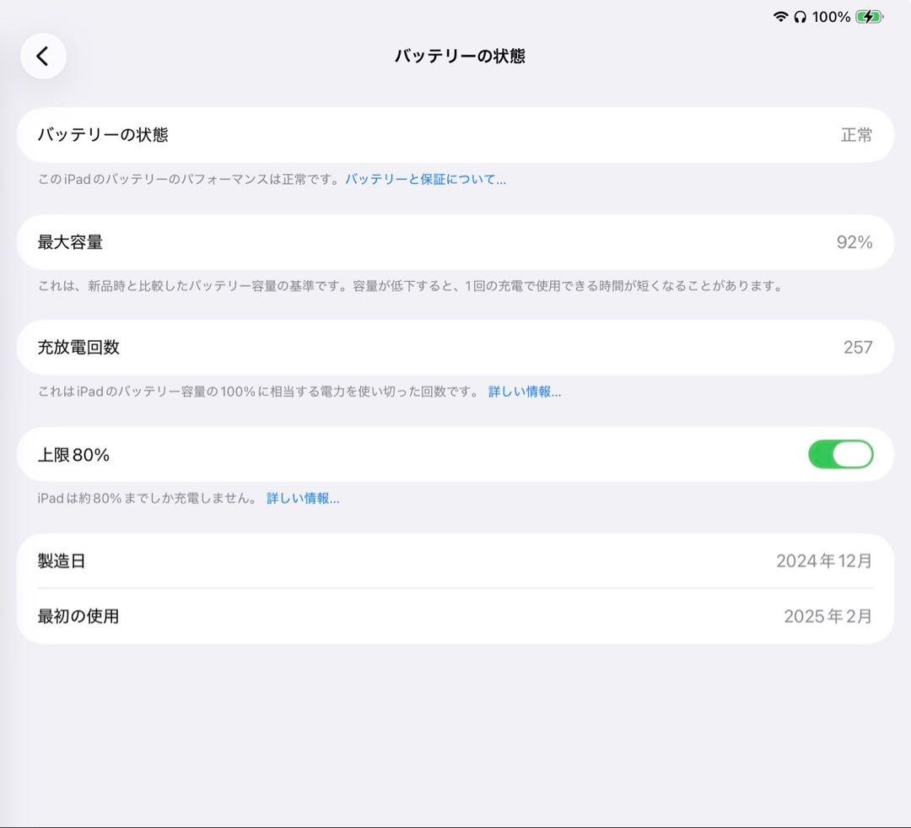
Task: Tap the 100% battery percentage indicator
Action: 831,17
